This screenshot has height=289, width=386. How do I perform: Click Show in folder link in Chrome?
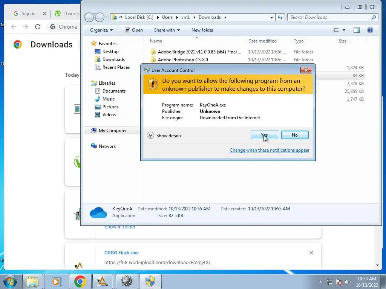119,227
